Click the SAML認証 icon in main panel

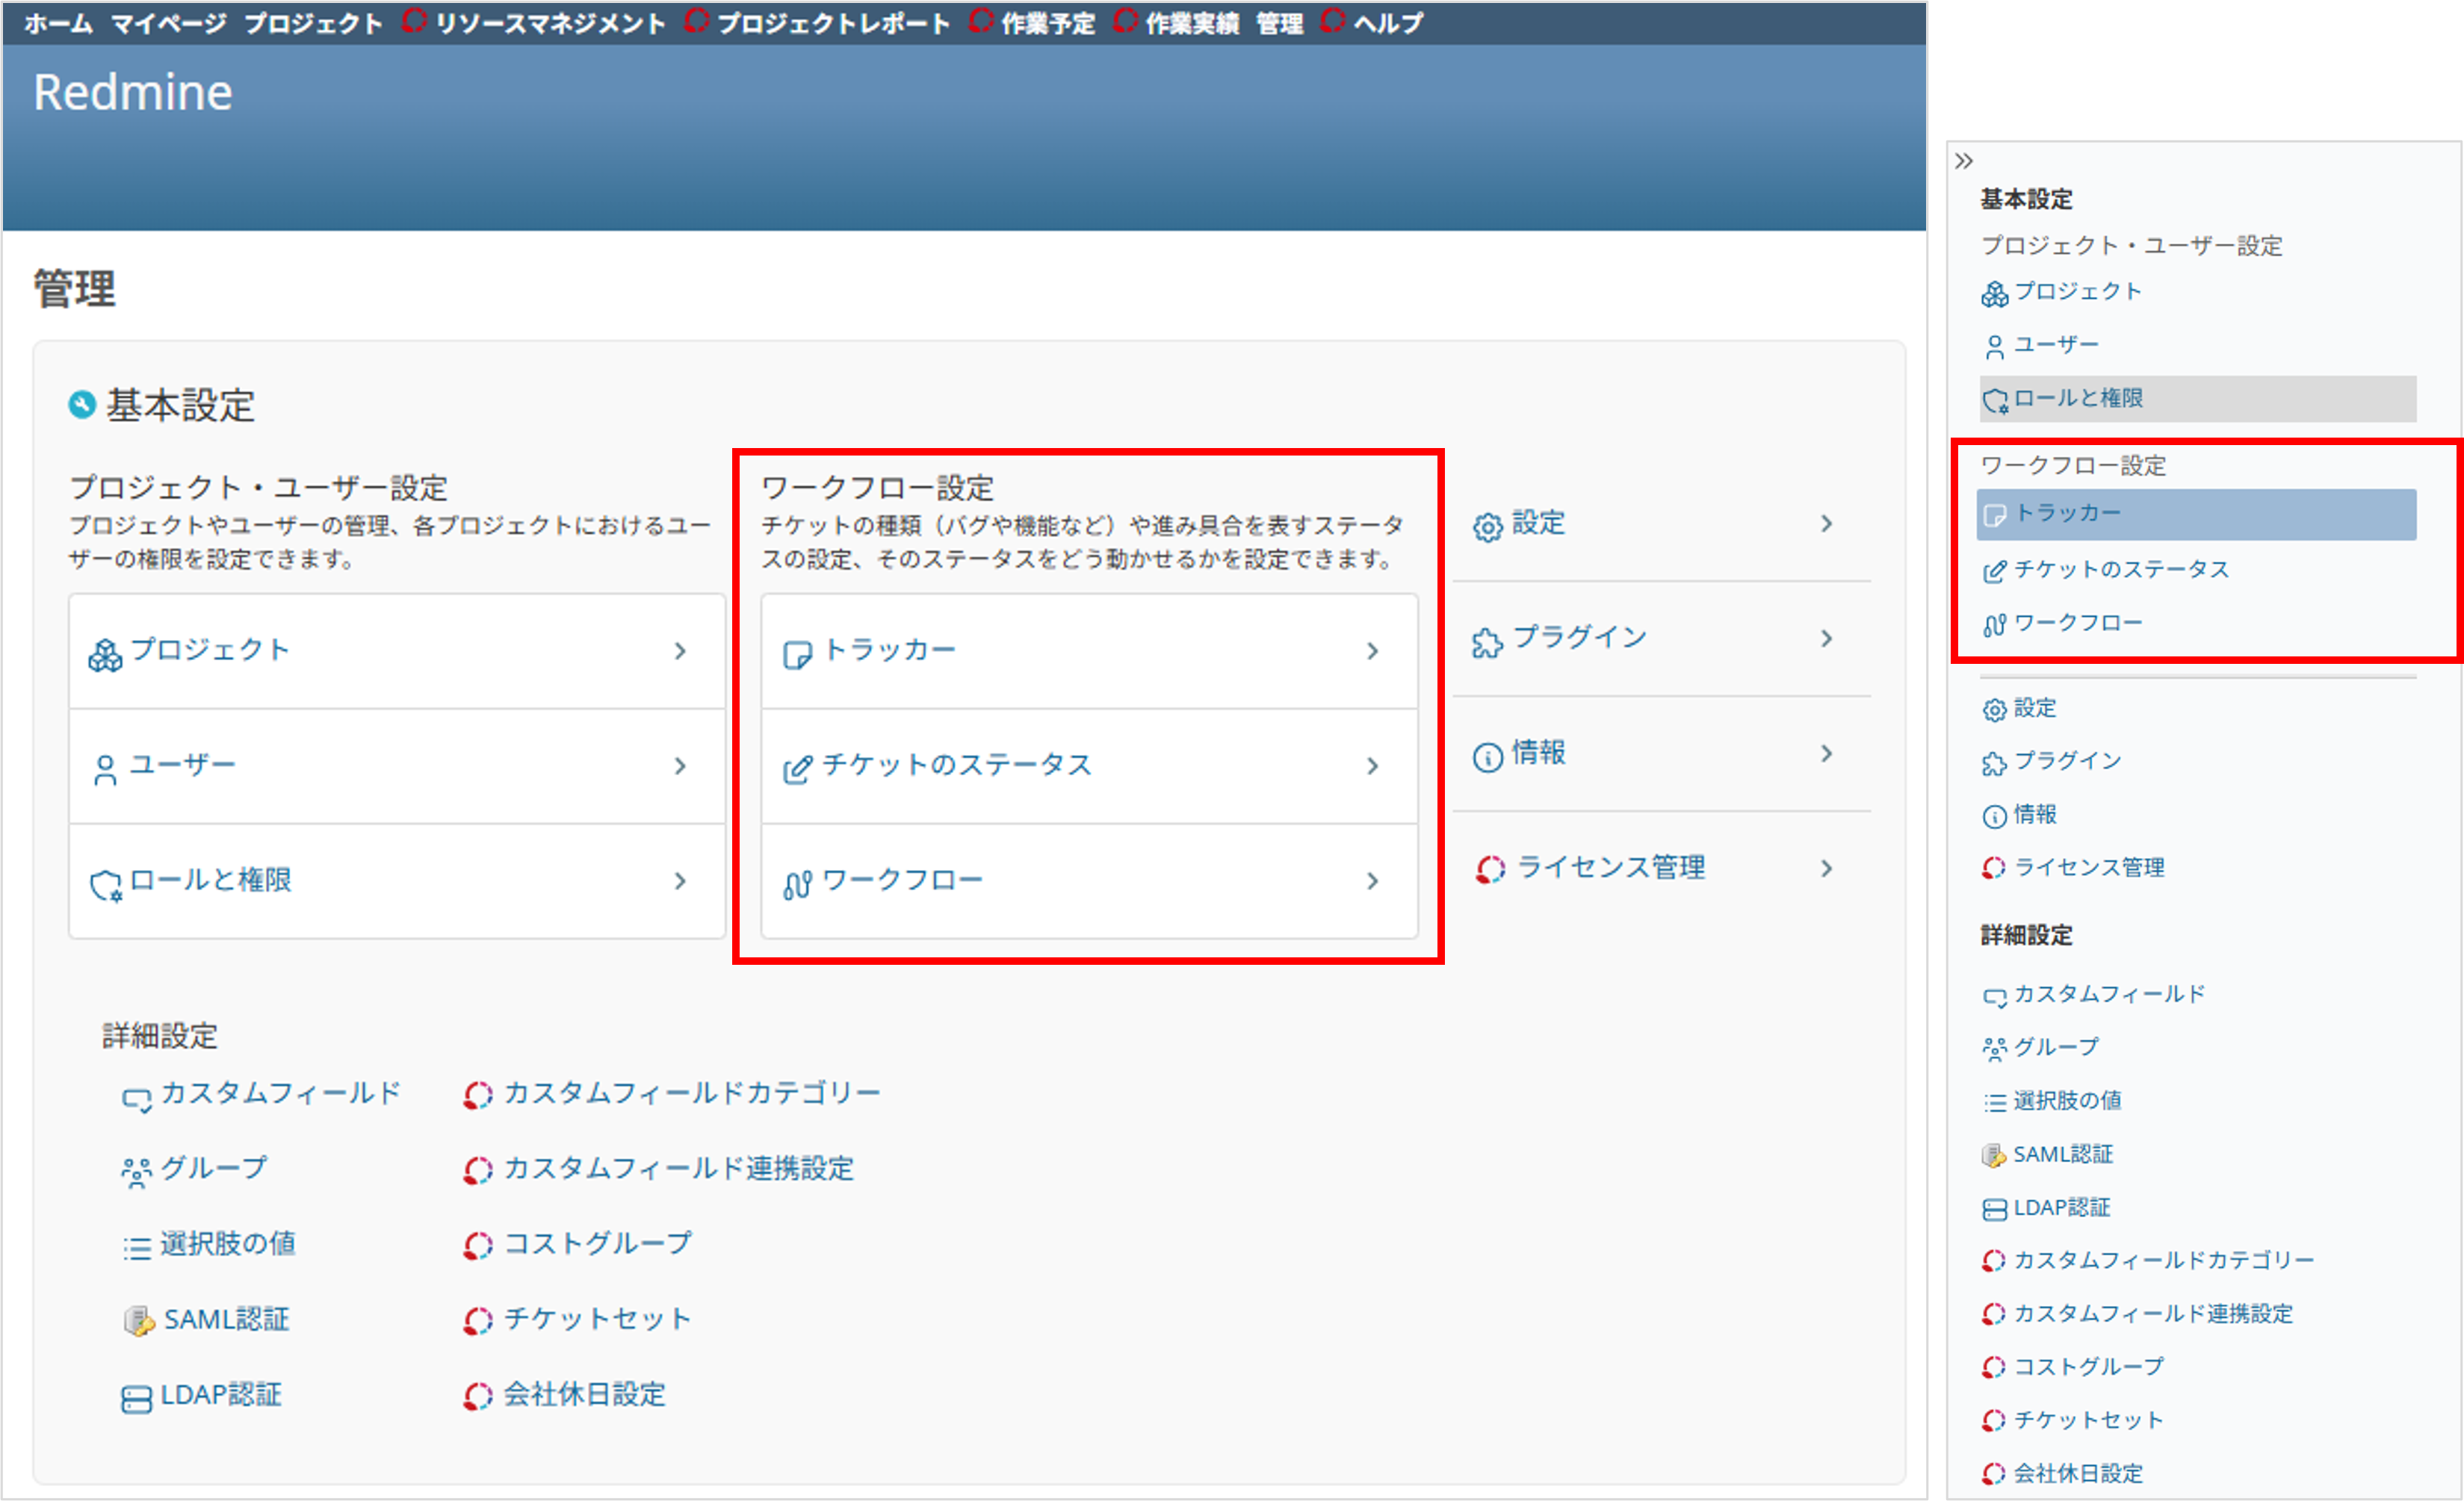(139, 1321)
